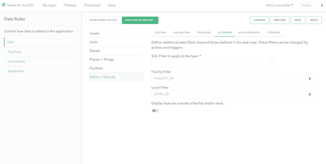This screenshot has width=326, height=164.
Task: Toggle display features outside facility switch
Action: tap(156, 111)
